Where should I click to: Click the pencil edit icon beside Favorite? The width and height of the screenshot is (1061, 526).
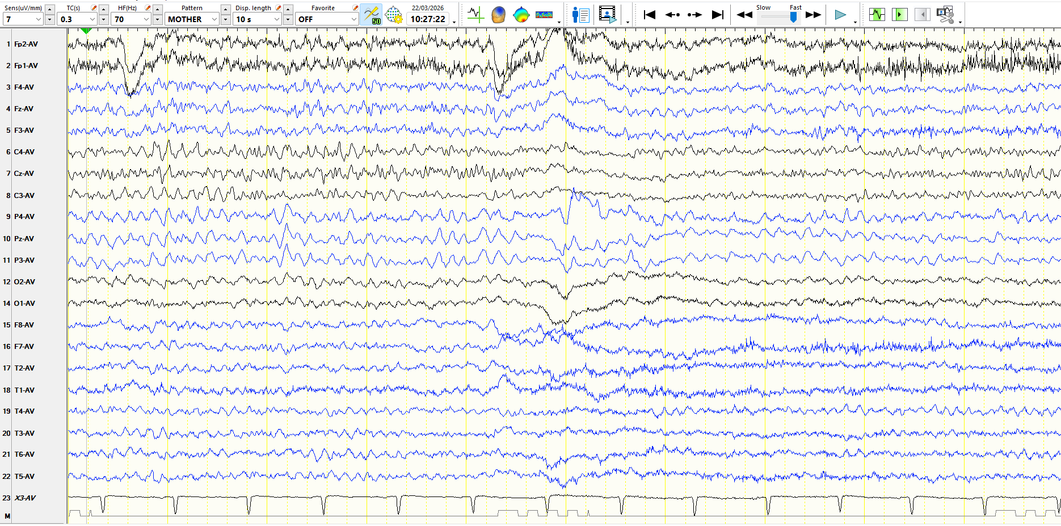[x=355, y=8]
